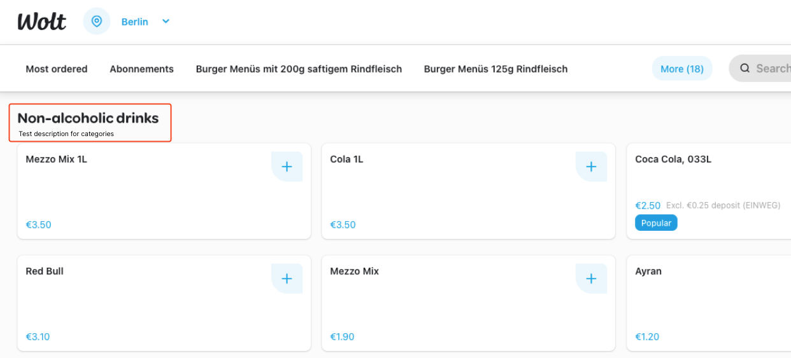Viewport: 791px width, 358px height.
Task: Open the Most ordered category tab
Action: 57,69
